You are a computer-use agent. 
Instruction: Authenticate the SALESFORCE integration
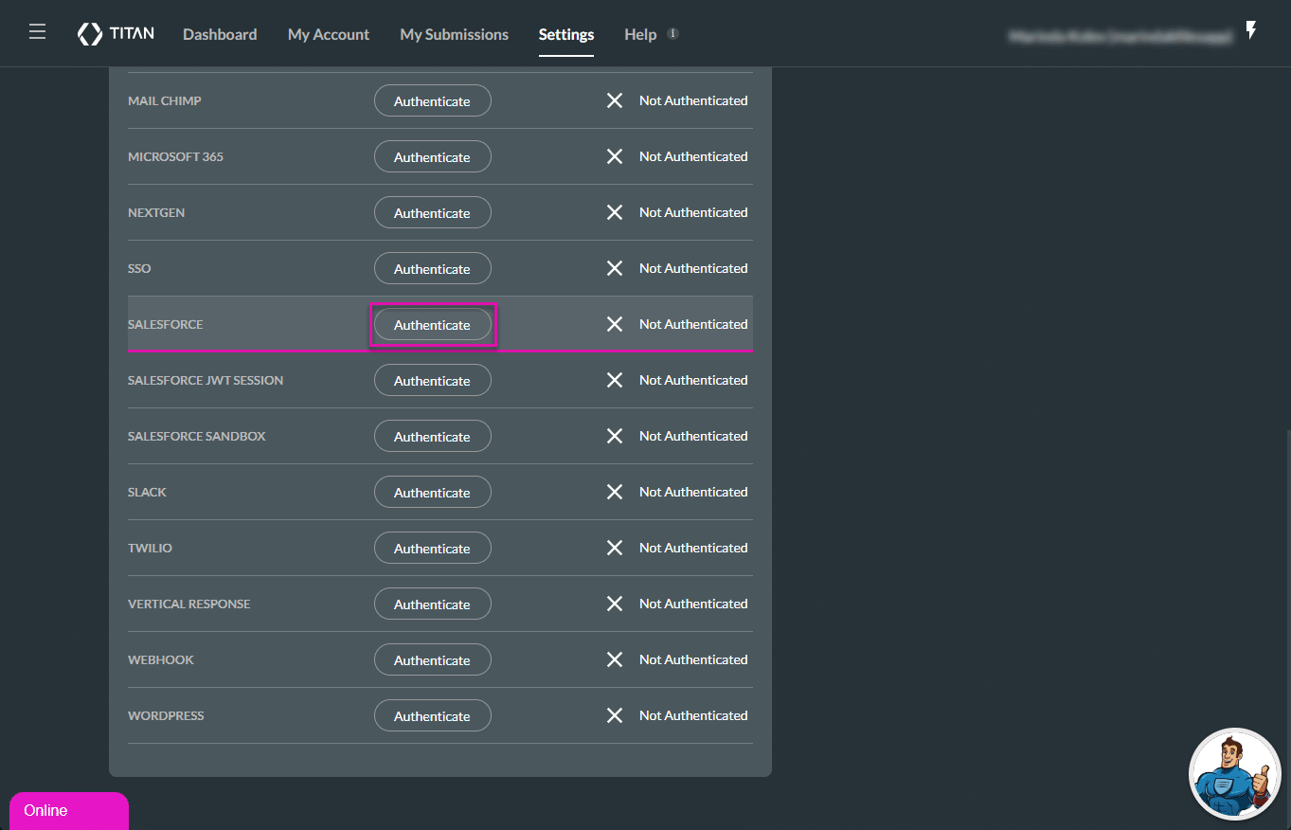tap(432, 324)
